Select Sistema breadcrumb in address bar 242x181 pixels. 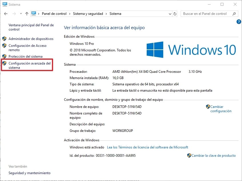pos(115,14)
